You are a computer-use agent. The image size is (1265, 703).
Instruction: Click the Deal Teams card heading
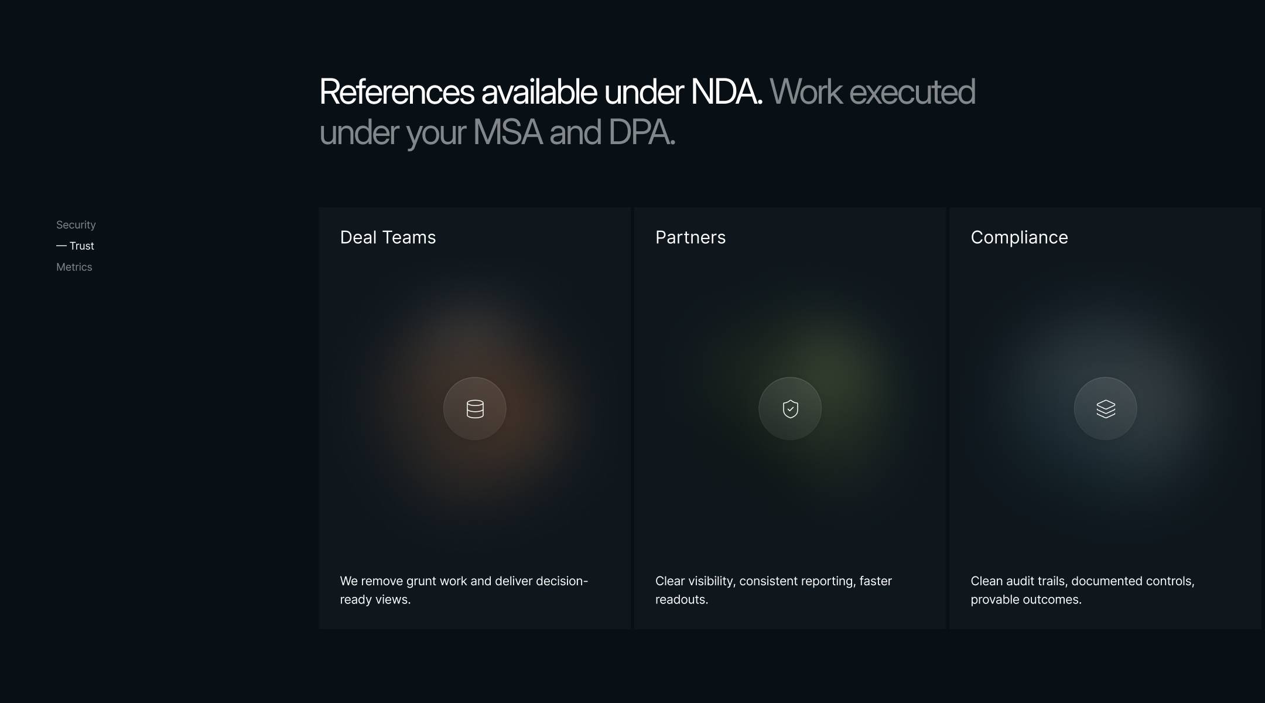click(x=388, y=237)
